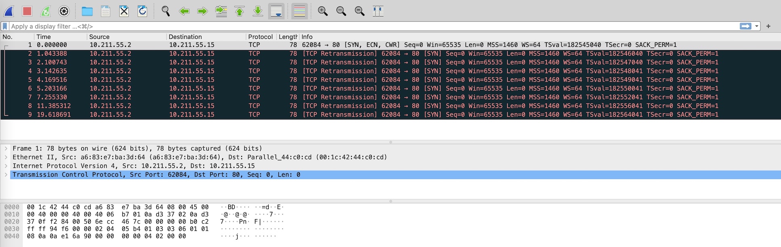Toggle auto-scroll during live capture
This screenshot has height=247, width=781.
click(x=276, y=11)
